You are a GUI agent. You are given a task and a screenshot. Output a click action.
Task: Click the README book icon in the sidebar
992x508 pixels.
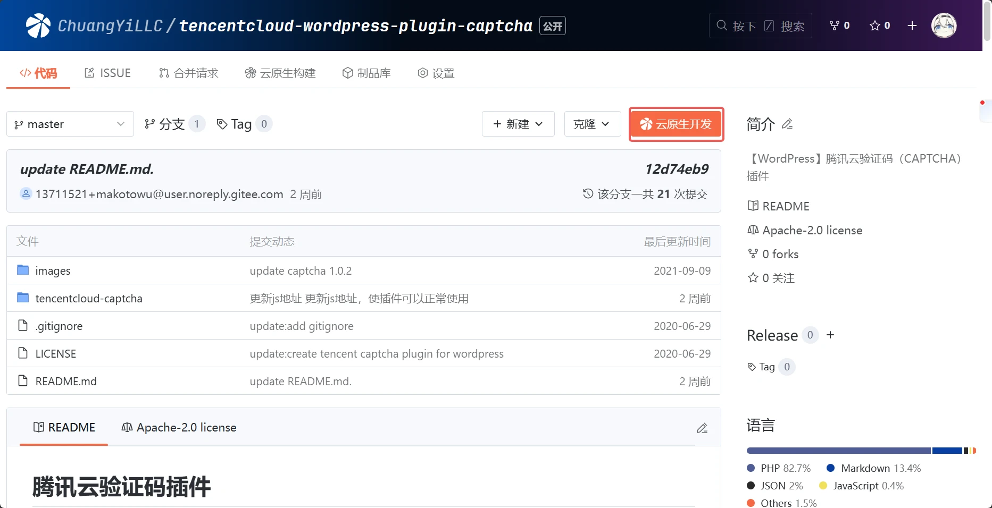coord(753,206)
